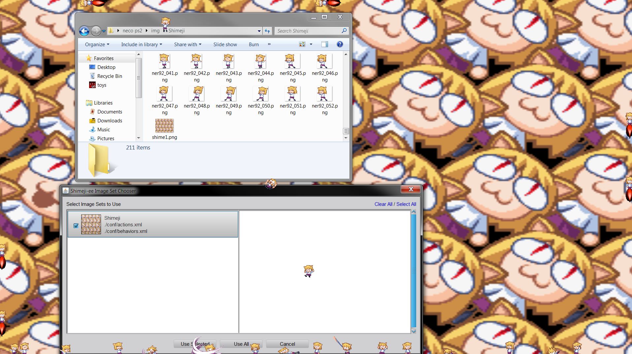The height and width of the screenshot is (354, 632).
Task: Click the image set list scrollbar thumb
Action: pyautogui.click(x=414, y=271)
